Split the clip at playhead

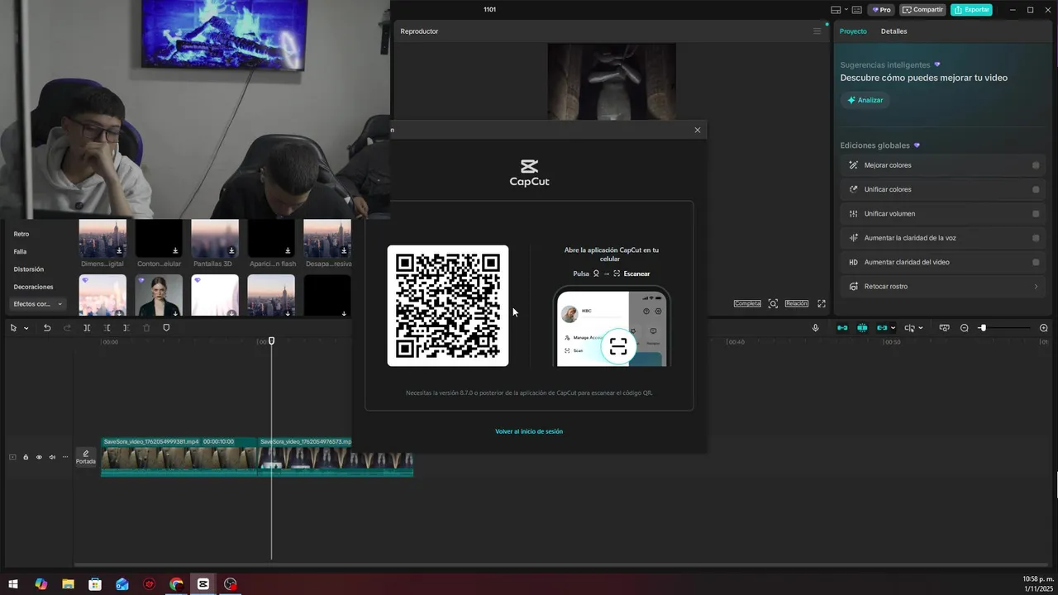[x=87, y=328]
